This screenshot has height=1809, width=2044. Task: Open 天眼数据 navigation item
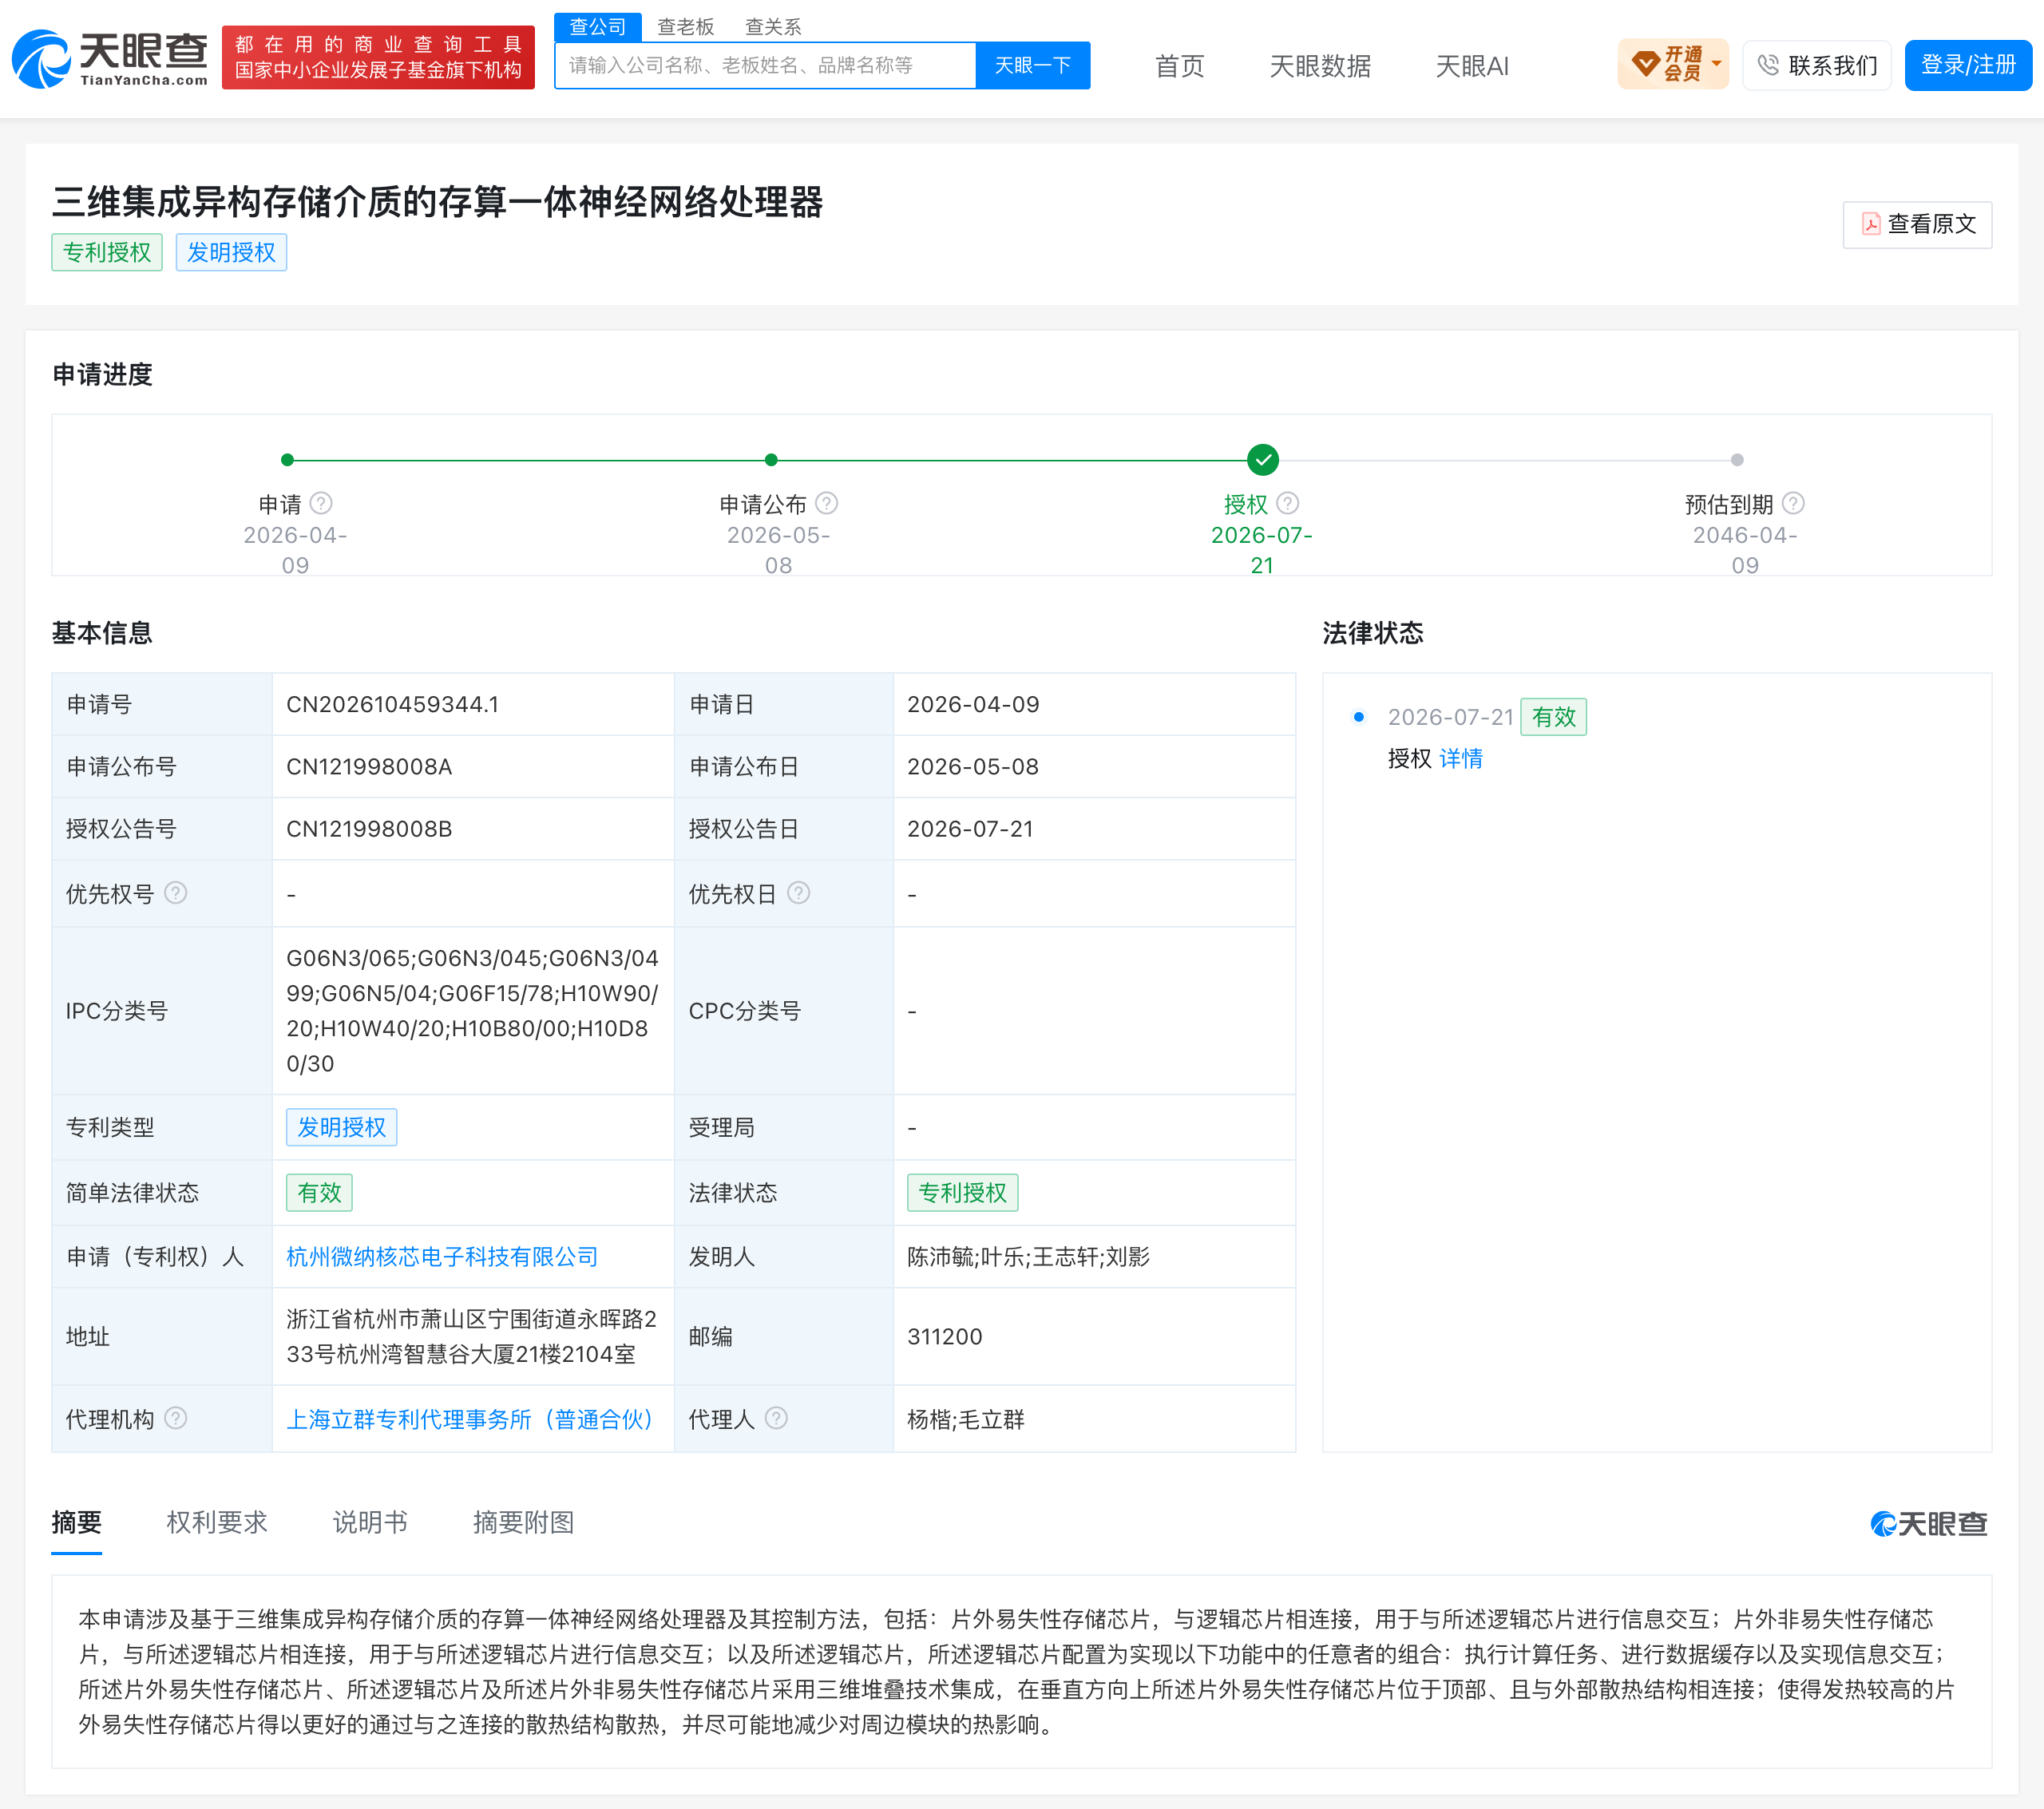coord(1320,66)
